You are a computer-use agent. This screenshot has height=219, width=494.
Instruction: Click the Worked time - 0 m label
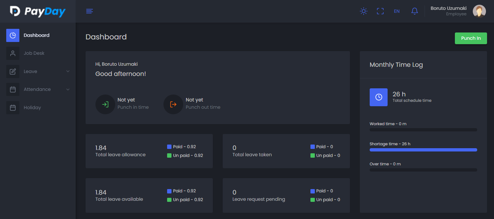pos(388,124)
